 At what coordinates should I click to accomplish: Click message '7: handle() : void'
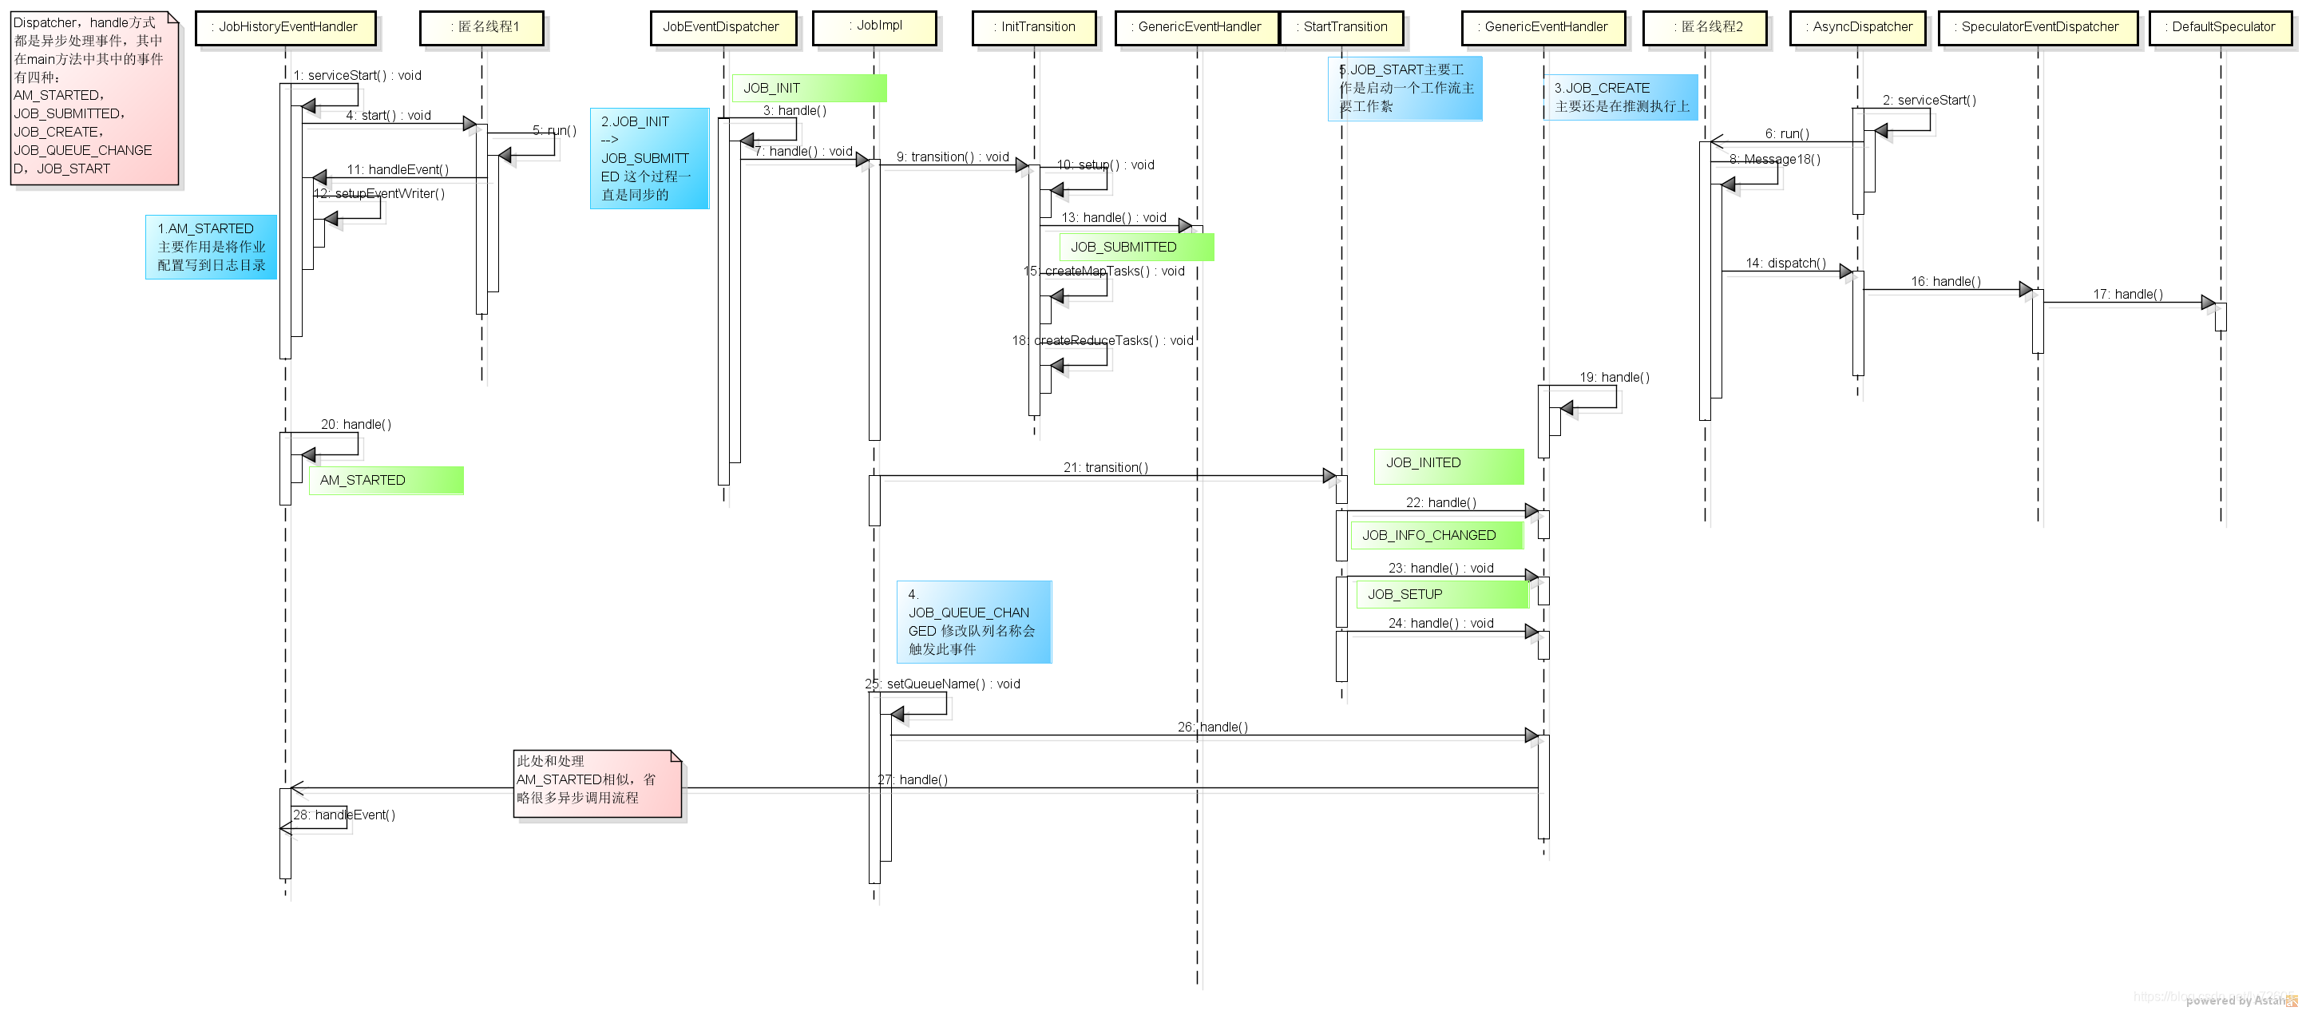click(803, 151)
